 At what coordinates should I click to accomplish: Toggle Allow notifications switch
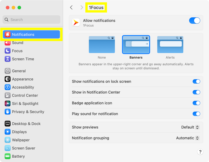(195, 21)
